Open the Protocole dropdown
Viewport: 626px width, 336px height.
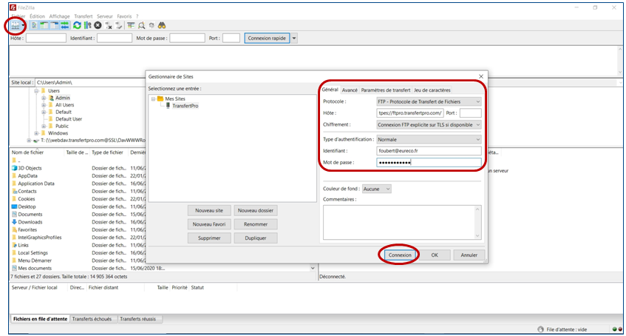point(429,101)
